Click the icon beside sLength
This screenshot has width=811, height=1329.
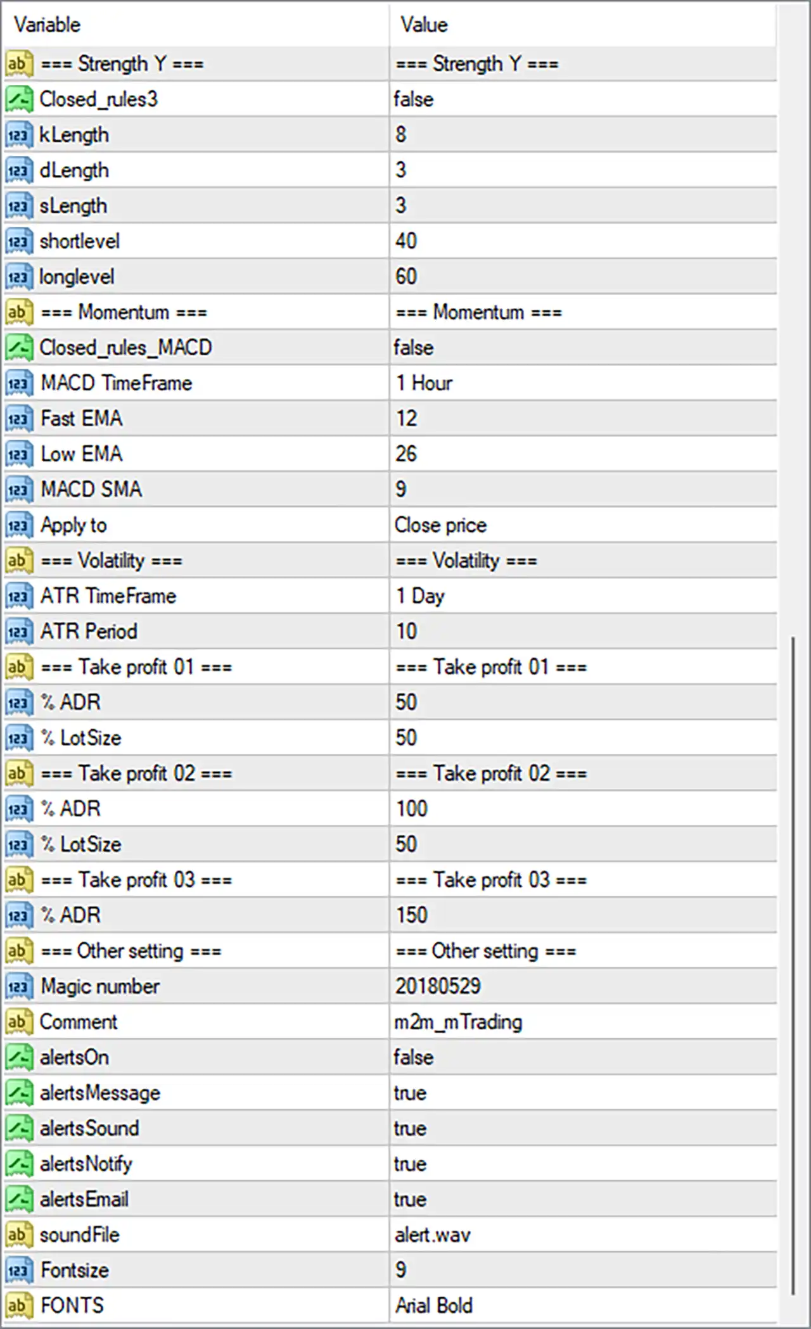click(19, 206)
